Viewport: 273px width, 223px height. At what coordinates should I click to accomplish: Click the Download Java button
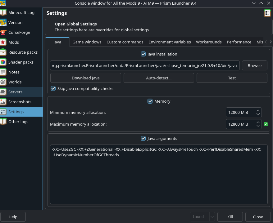[85, 78]
